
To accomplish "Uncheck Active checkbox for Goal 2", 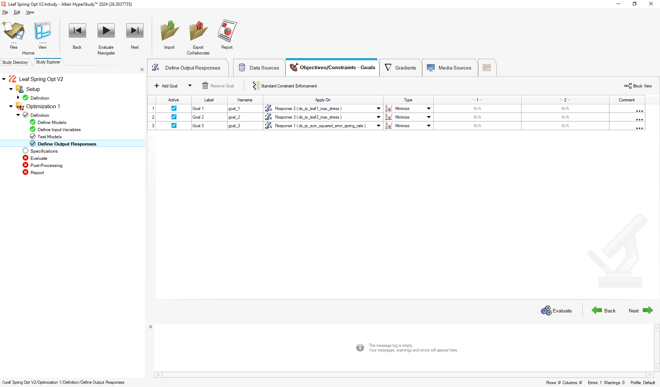I will pyautogui.click(x=174, y=117).
